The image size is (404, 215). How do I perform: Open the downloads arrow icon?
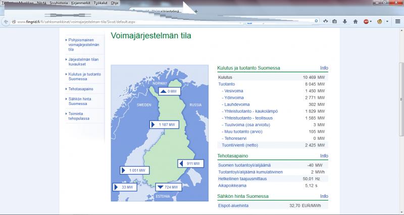tap(345, 22)
